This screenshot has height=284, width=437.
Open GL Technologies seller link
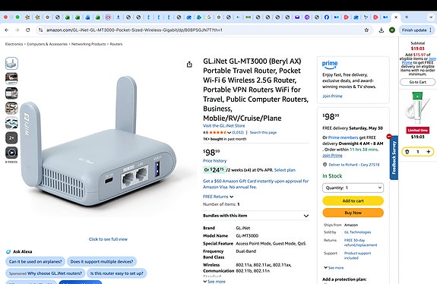coord(357,232)
